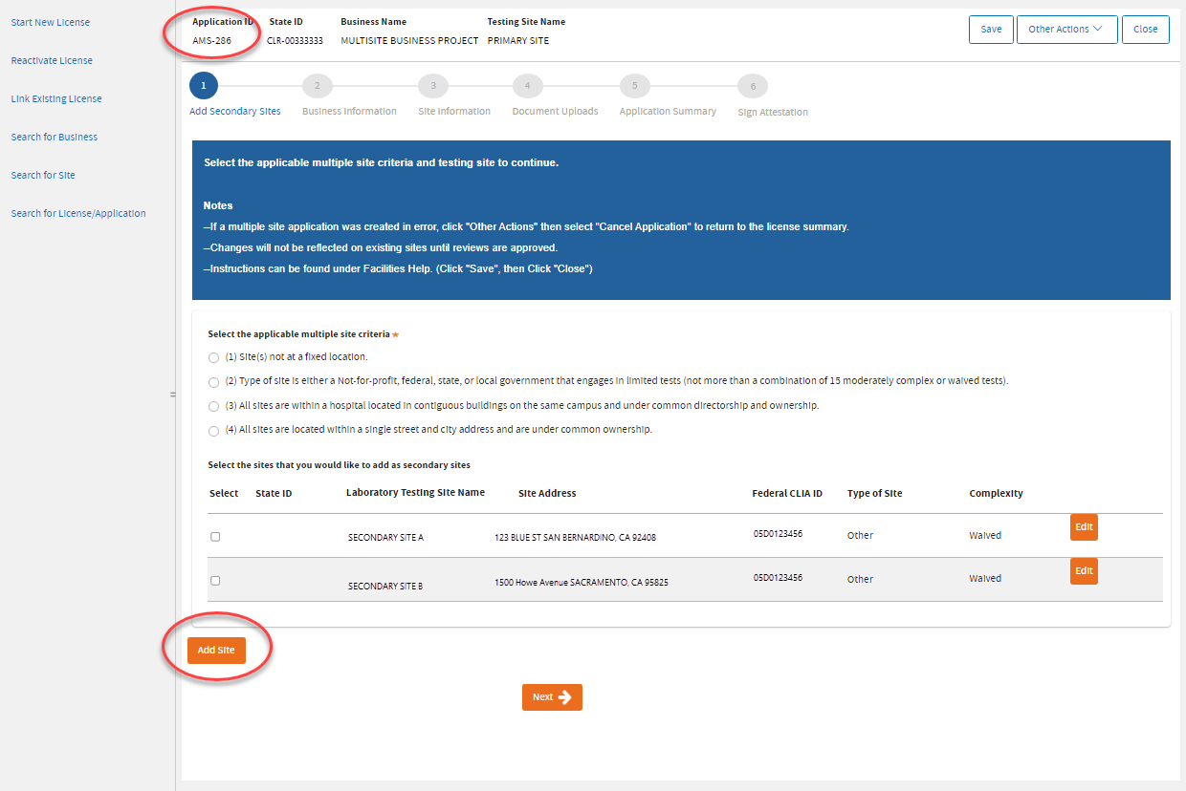1186x791 pixels.
Task: Select criteria (4) single street address
Action: 214,431
